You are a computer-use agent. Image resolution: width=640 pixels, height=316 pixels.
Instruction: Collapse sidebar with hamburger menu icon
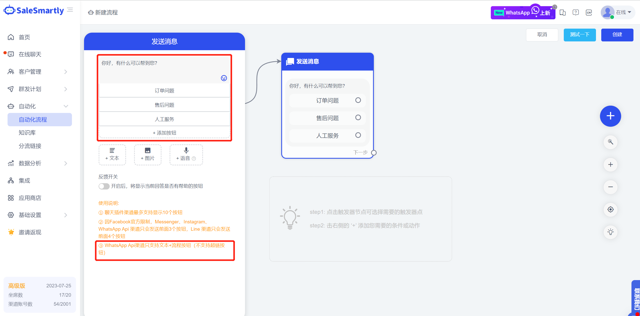point(70,10)
